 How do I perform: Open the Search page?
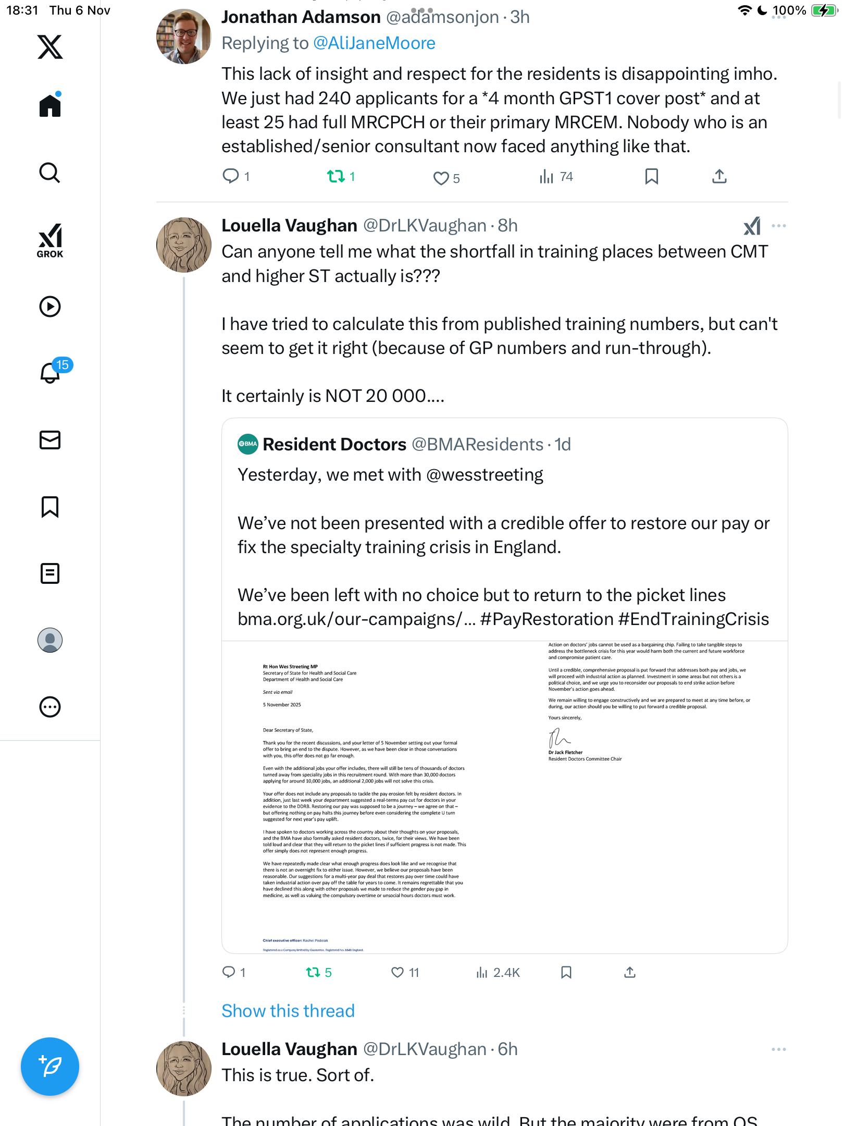tap(50, 173)
